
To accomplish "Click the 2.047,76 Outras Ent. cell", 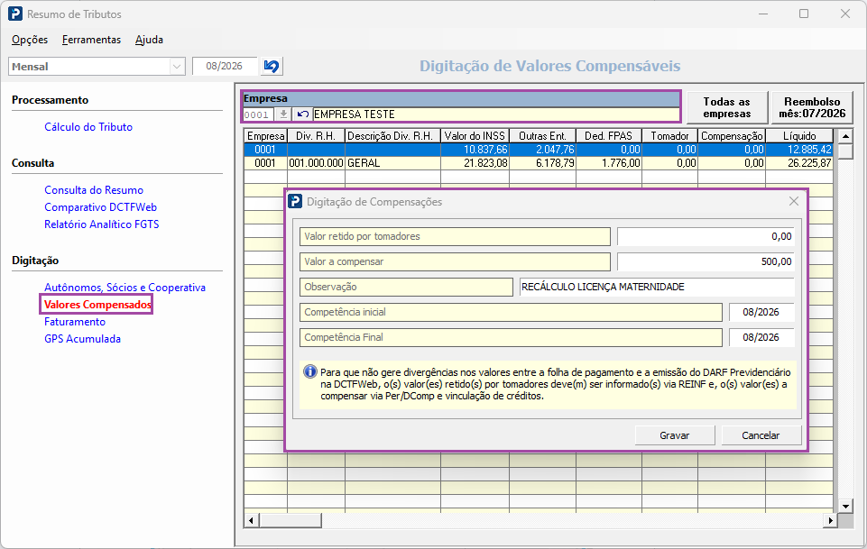I will (x=542, y=150).
